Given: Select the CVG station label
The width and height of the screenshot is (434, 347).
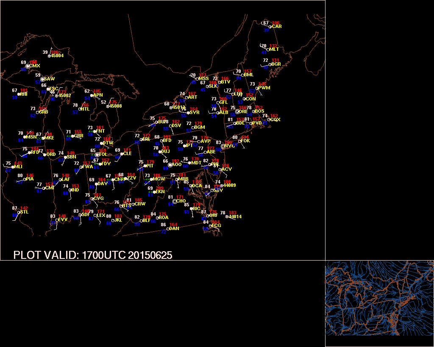Looking at the screenshot, I should (x=98, y=199).
